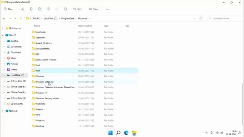Expand chevron after ProgramData breadcrumb
The image size is (244, 137).
(76, 19)
